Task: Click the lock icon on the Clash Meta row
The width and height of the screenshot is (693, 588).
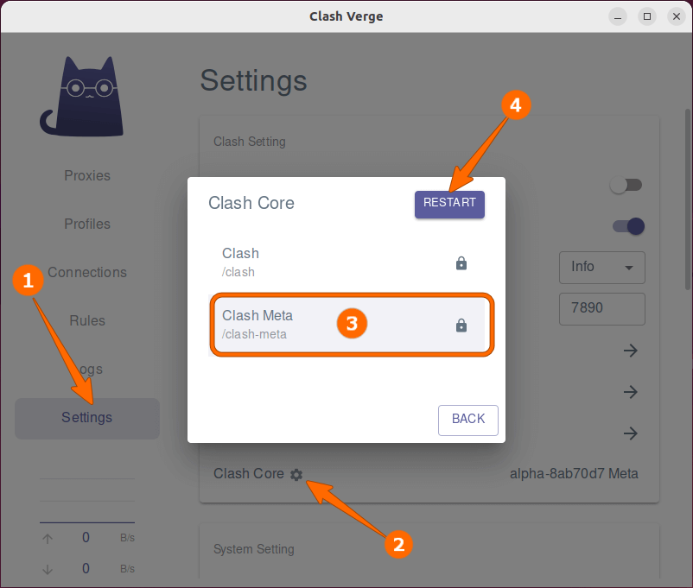Action: coord(461,326)
